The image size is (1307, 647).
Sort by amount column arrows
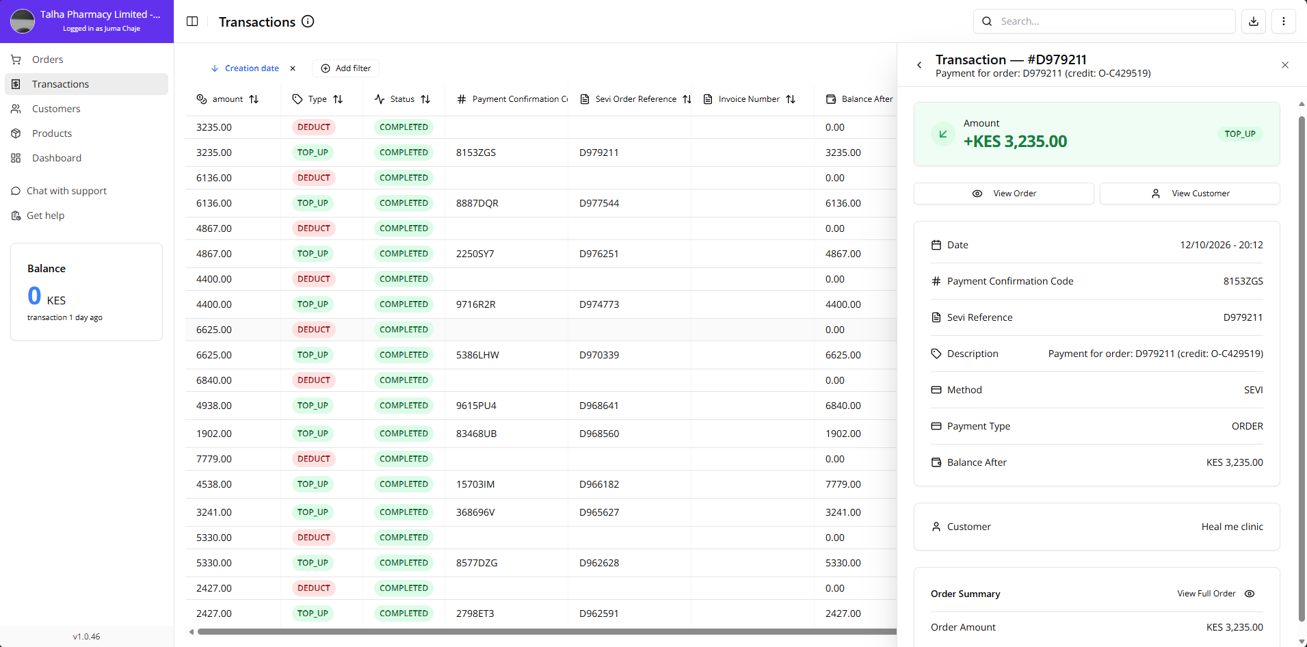pyautogui.click(x=254, y=99)
